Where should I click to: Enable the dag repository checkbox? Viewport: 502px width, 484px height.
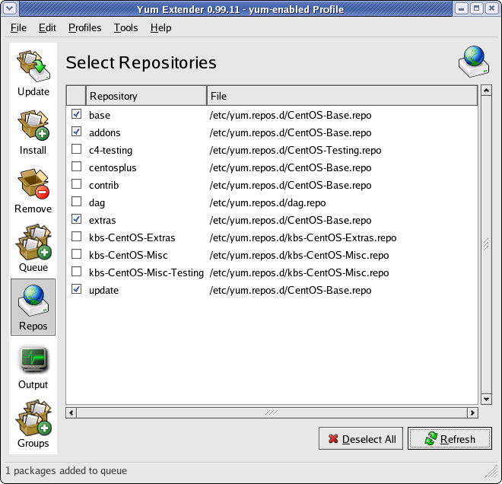(76, 202)
